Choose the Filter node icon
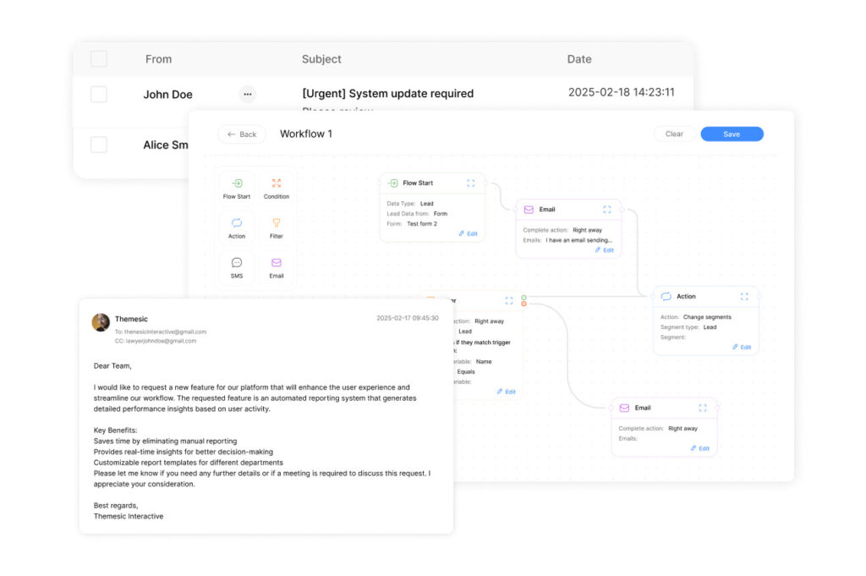866x576 pixels. tap(277, 223)
